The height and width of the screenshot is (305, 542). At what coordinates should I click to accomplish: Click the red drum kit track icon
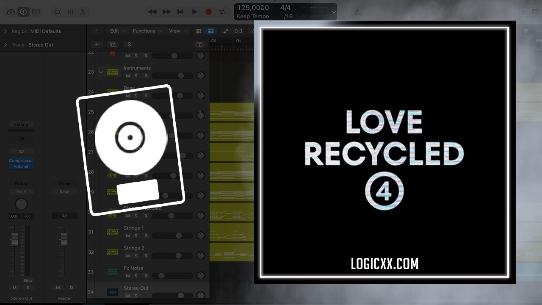click(112, 53)
